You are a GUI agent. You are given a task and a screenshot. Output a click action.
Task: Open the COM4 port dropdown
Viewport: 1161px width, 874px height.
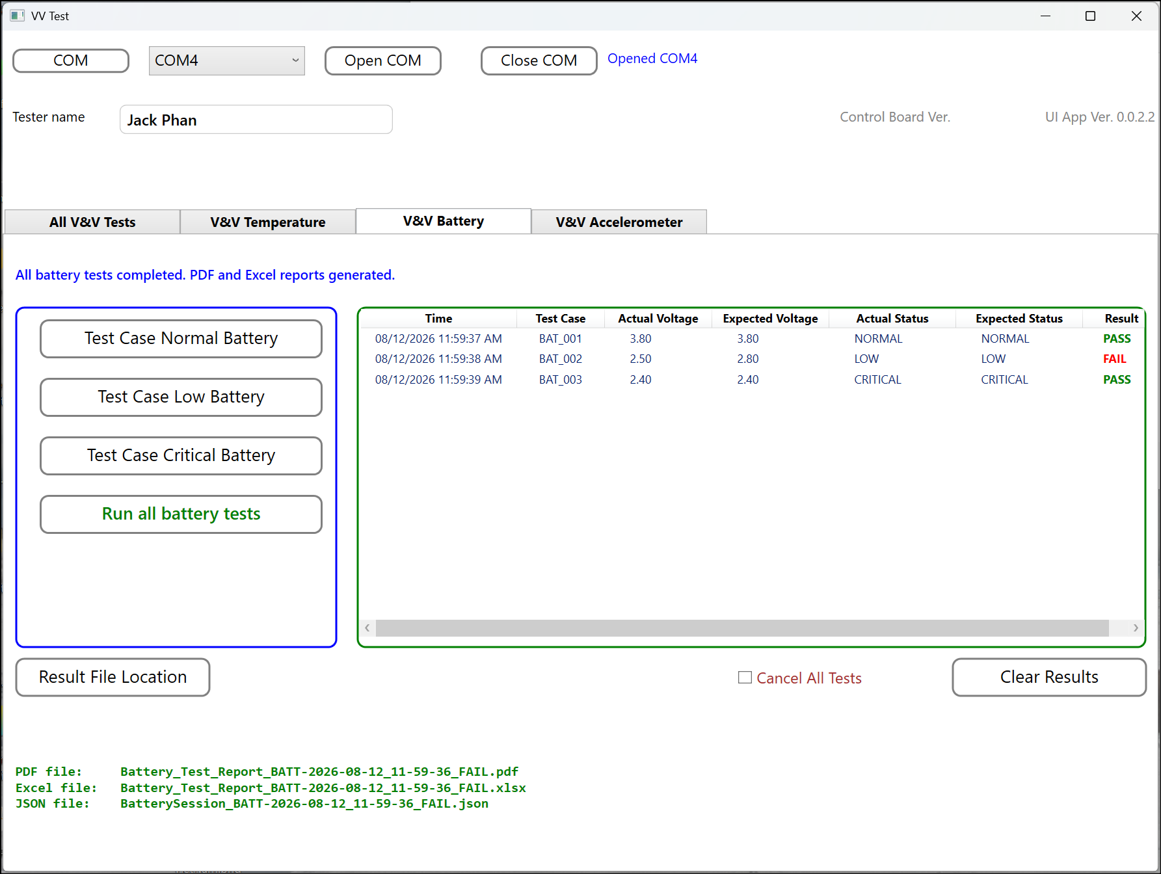pyautogui.click(x=226, y=60)
